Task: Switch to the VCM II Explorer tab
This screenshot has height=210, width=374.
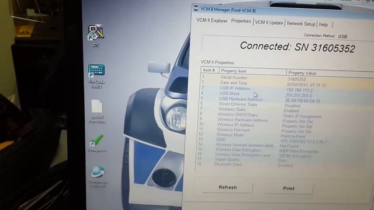Action: coord(212,20)
